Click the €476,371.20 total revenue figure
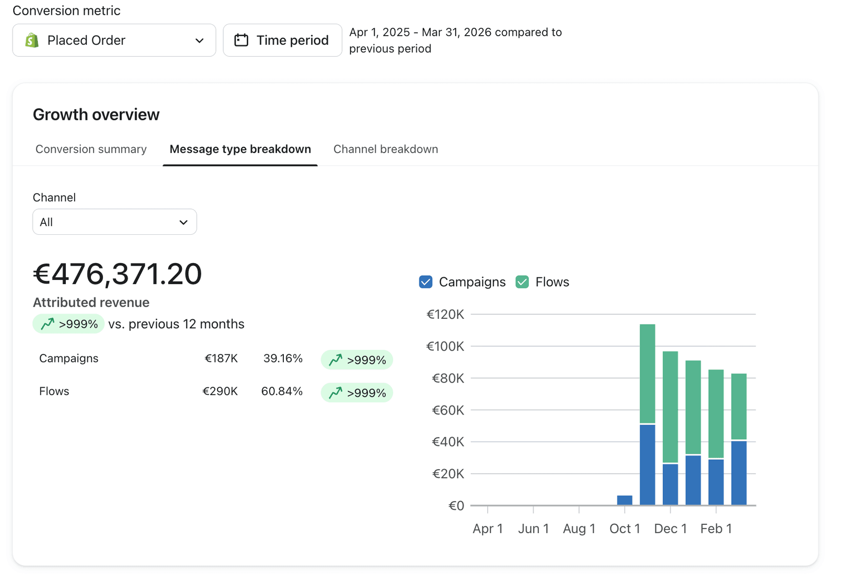Screen dimensions: 841x581 click(118, 274)
